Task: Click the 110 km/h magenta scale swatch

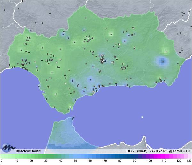Action: [164, 156]
